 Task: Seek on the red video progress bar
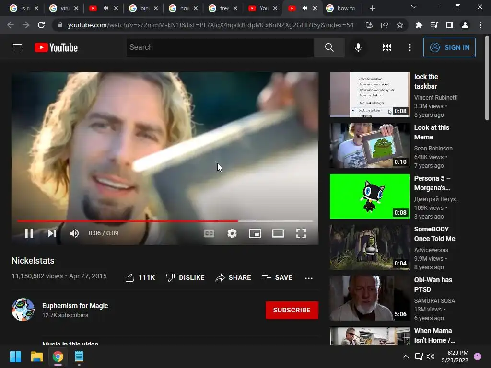(x=165, y=221)
